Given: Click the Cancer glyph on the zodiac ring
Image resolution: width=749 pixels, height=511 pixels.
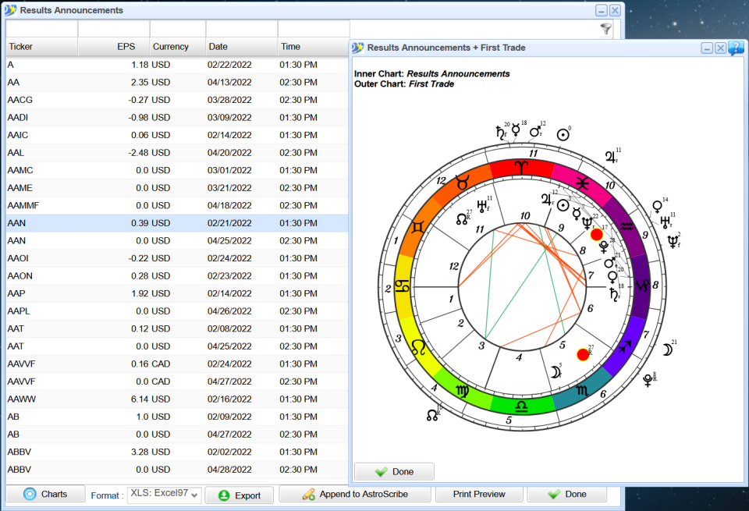Looking at the screenshot, I should tap(403, 286).
